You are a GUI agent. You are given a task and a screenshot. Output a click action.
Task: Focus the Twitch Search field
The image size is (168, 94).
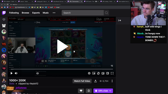(x=83, y=13)
